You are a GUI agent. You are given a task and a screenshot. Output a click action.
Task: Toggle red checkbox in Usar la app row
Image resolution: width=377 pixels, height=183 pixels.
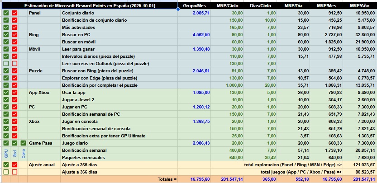[x=14, y=93]
